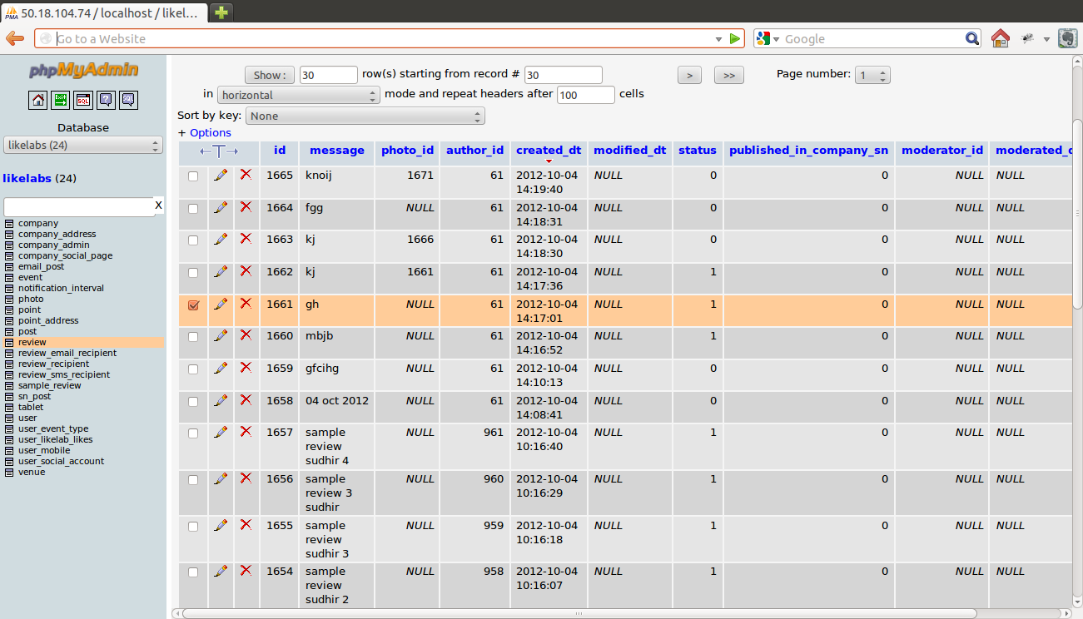Open the likelabs (24) database dropdown
The height and width of the screenshot is (619, 1083).
point(83,146)
